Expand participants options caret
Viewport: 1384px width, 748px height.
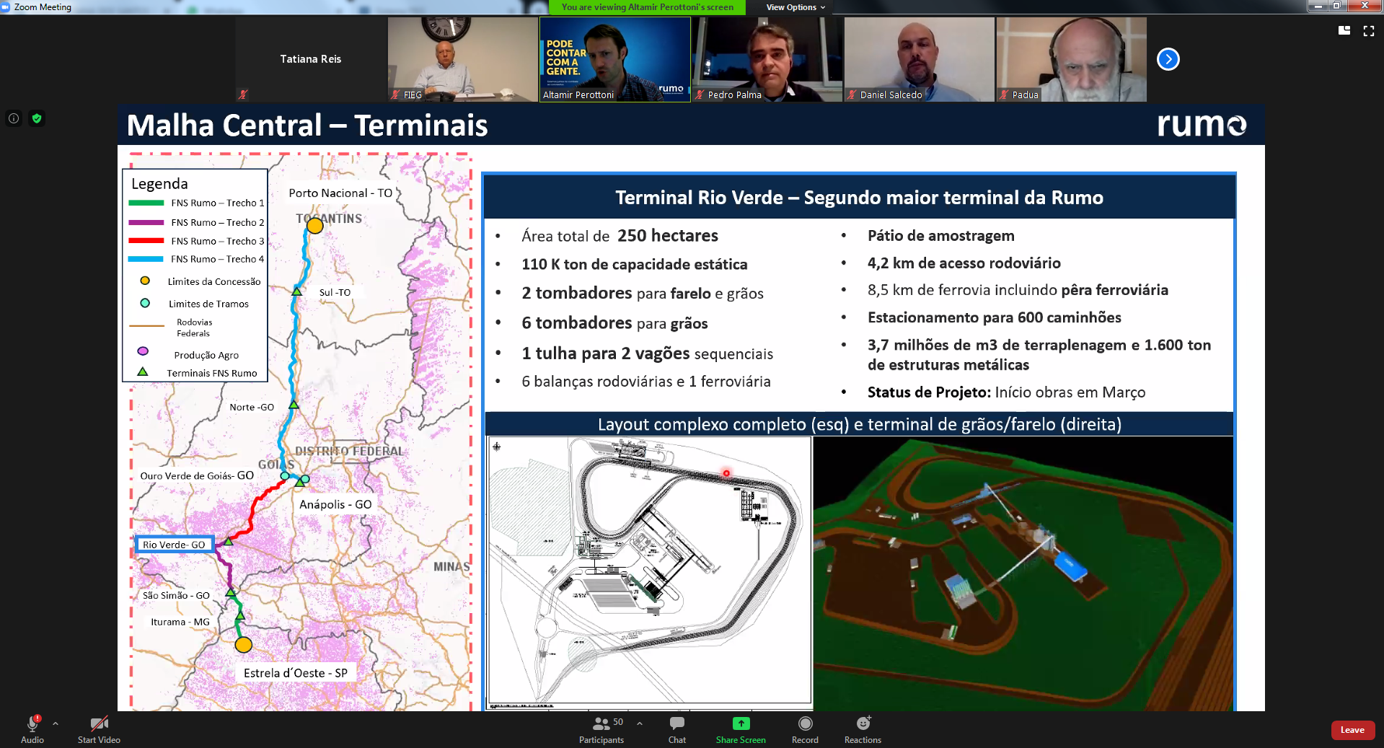640,723
